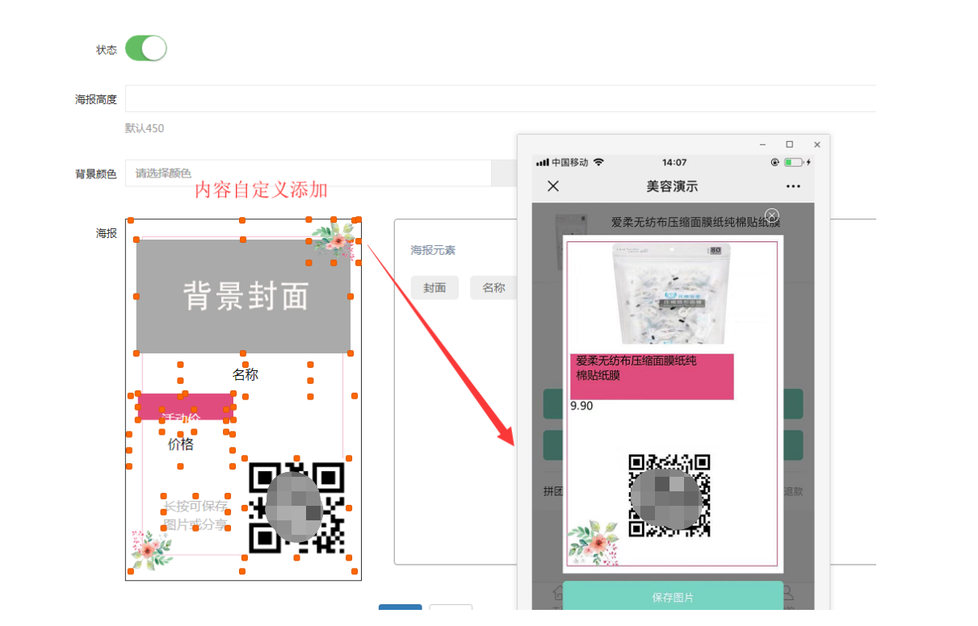This screenshot has width=978, height=626.
Task: Click the 默认450 hint text
Action: click(145, 128)
